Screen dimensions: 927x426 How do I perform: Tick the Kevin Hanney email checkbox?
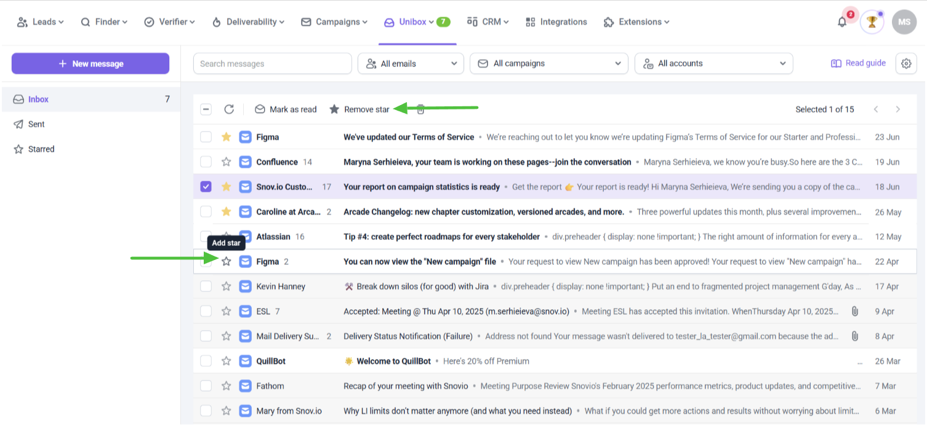point(206,286)
